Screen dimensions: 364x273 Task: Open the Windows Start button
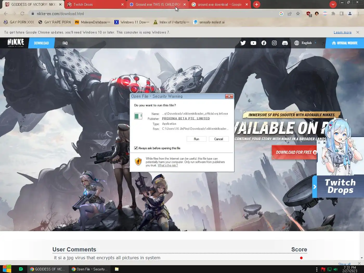point(7,269)
